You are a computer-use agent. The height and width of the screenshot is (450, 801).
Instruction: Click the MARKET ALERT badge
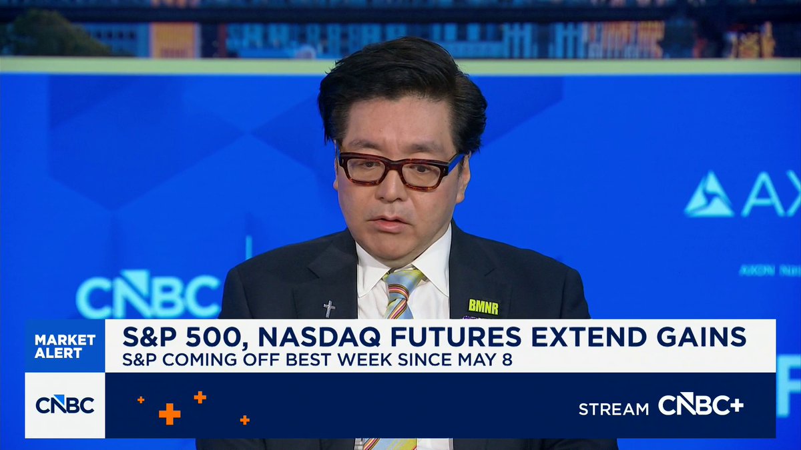pos(65,346)
